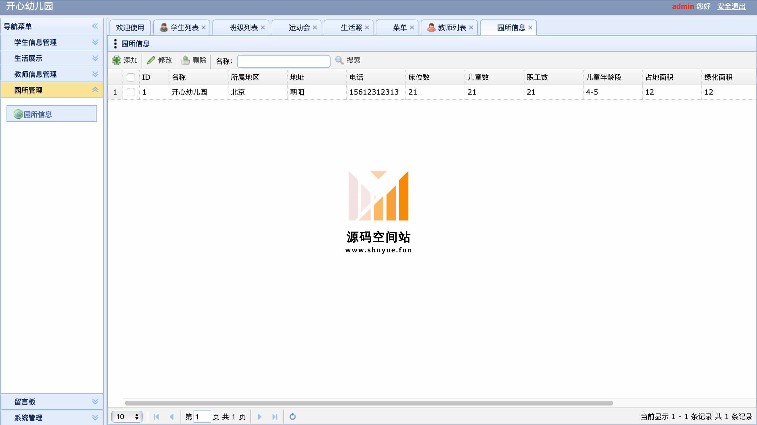Viewport: 757px width, 425px height.
Task: Open the page size dropdown showing 10
Action: point(127,417)
